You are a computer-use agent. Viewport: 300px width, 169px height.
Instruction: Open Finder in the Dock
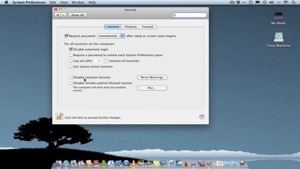[x=59, y=163]
